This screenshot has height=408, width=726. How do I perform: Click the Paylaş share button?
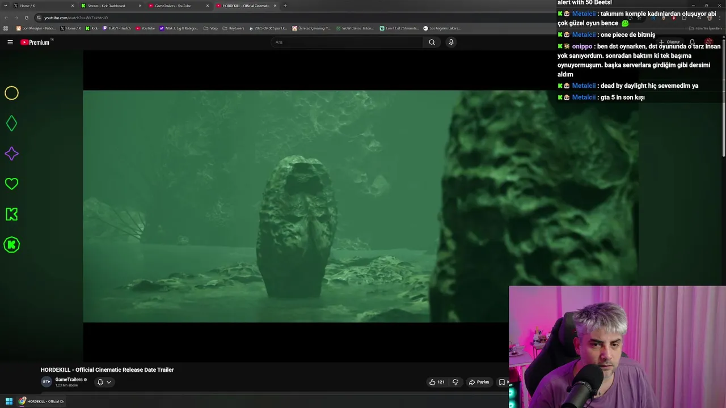[x=479, y=382]
